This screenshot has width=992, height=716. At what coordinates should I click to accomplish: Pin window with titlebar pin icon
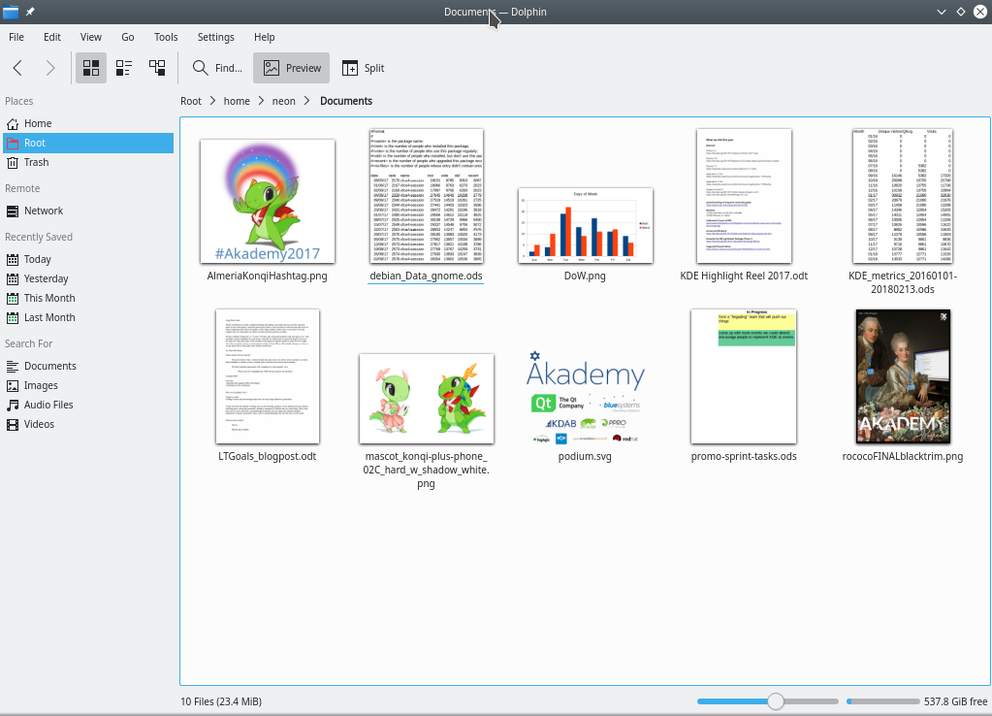30,12
